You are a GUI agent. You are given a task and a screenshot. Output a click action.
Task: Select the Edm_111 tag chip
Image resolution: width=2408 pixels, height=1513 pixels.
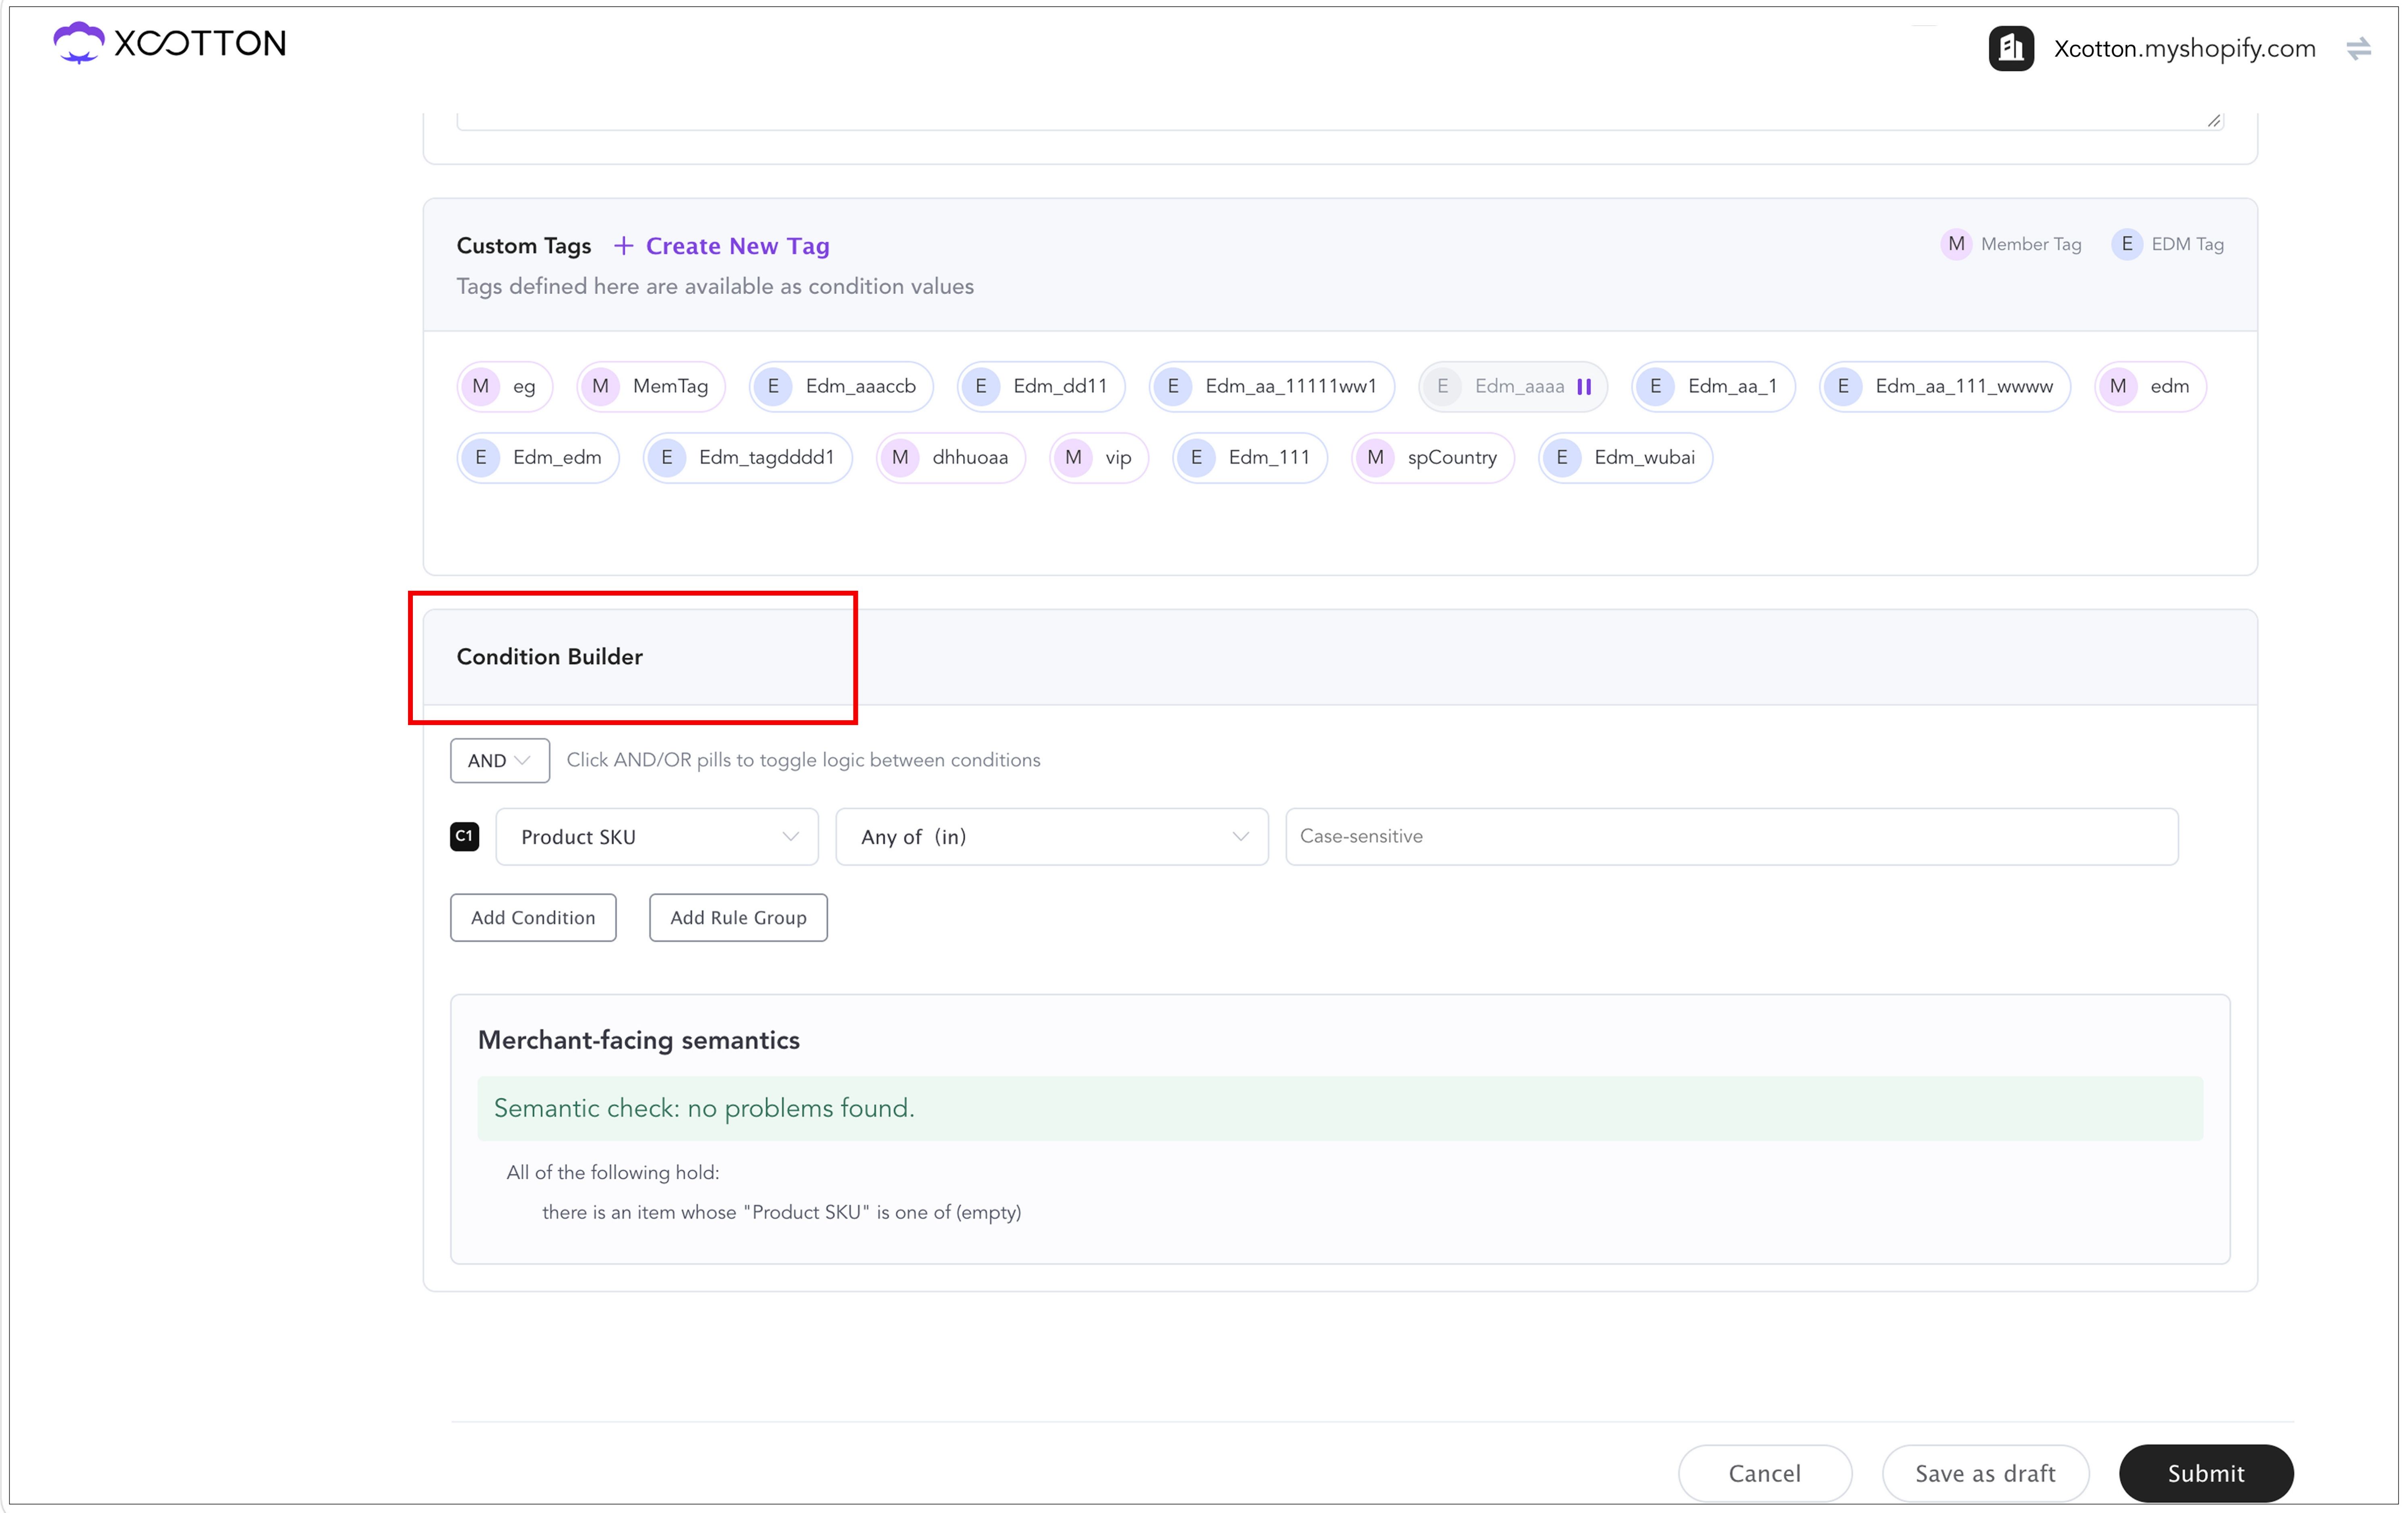click(1250, 458)
